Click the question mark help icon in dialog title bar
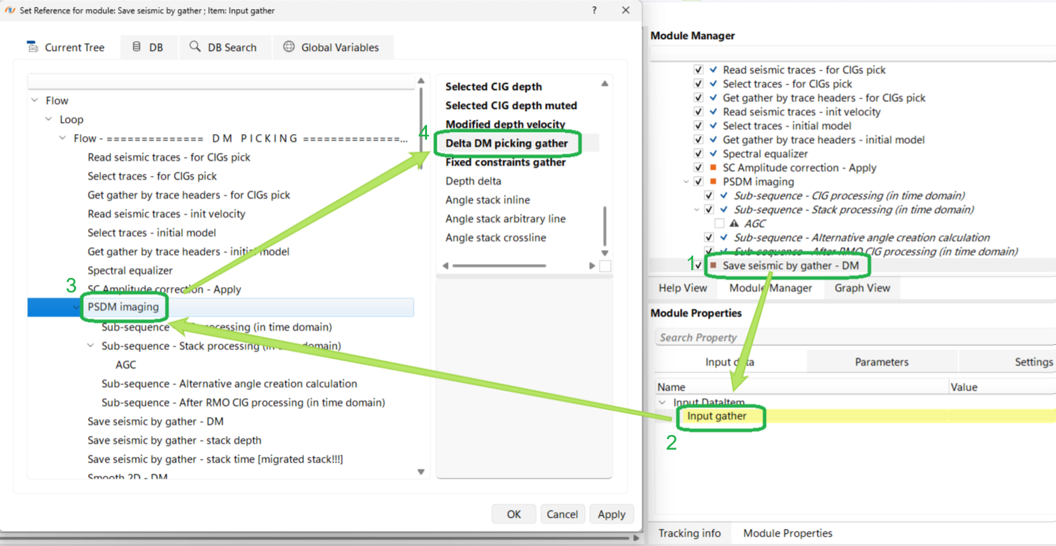The height and width of the screenshot is (546, 1056). (x=594, y=10)
